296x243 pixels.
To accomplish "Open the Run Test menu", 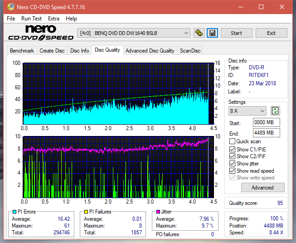I will 31,19.
